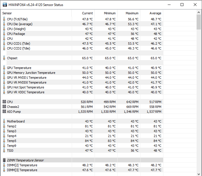Click the HWiNFO64 app icon in title bar

[x=5, y=5]
